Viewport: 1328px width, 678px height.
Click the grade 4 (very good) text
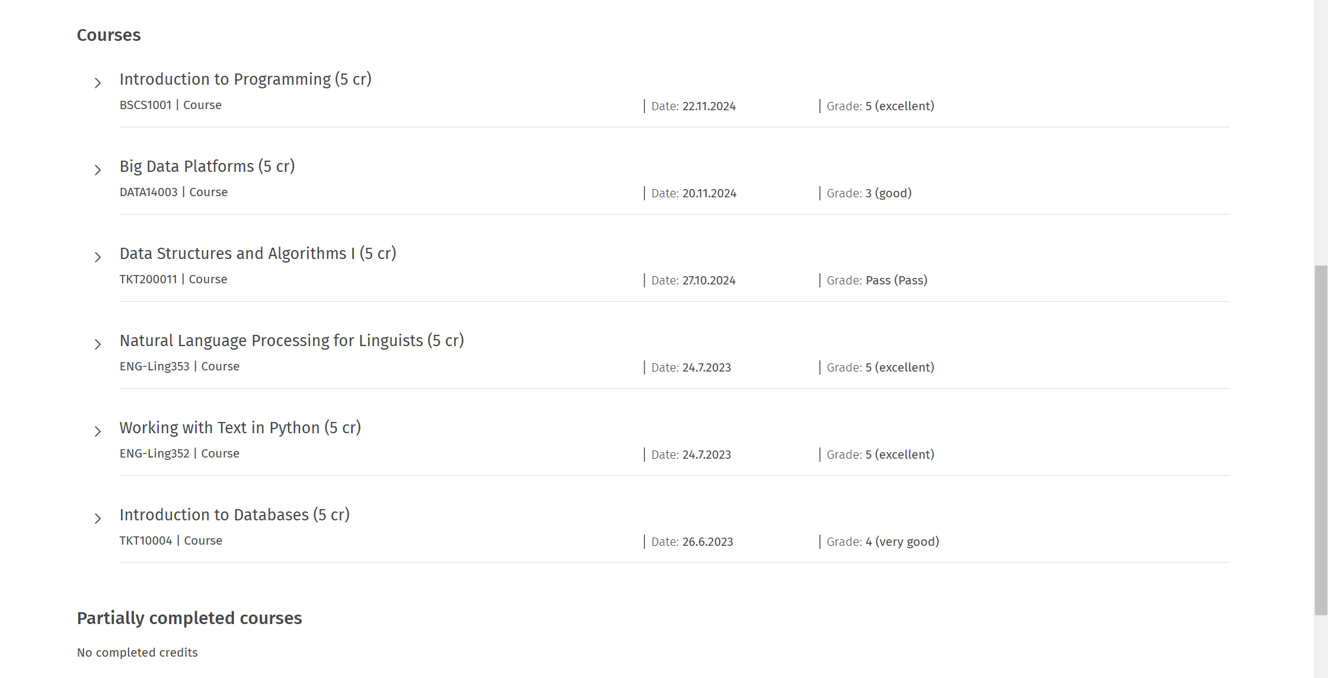click(902, 542)
